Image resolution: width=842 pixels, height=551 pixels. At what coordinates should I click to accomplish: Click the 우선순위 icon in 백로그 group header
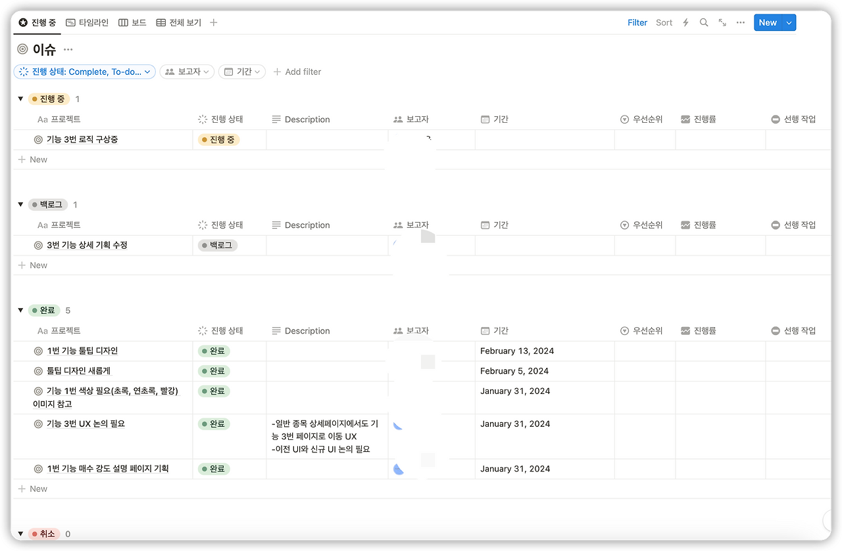pos(624,225)
